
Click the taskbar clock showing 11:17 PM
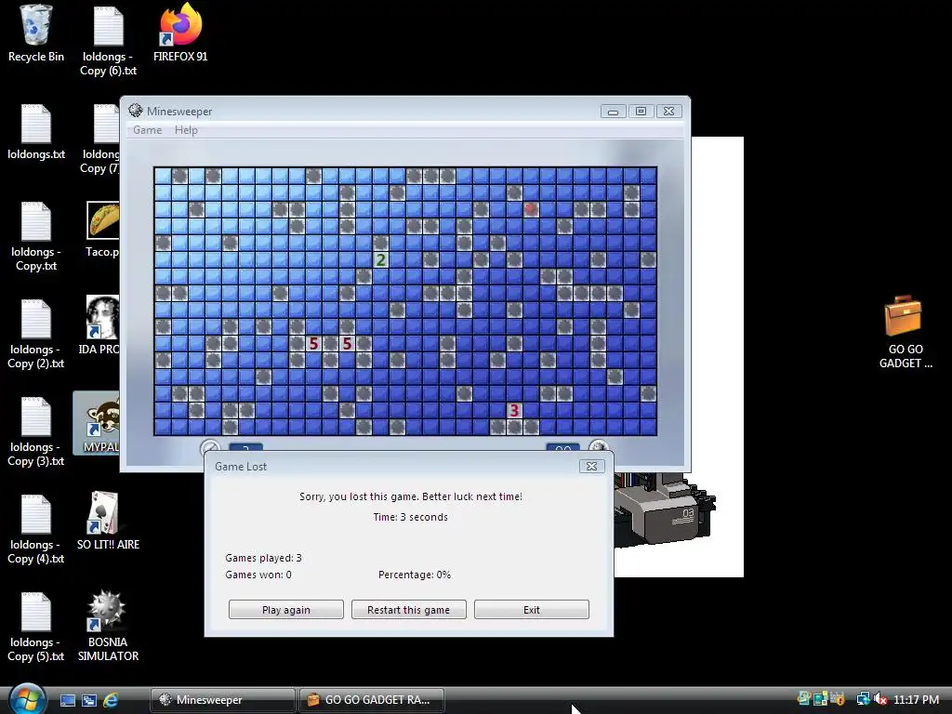coord(916,699)
